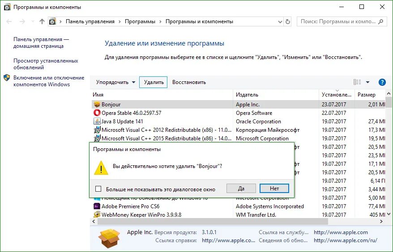Select the 'Opera Stable 46.0.2597.57' row
Image resolution: width=393 pixels, height=252 pixels.
238,113
